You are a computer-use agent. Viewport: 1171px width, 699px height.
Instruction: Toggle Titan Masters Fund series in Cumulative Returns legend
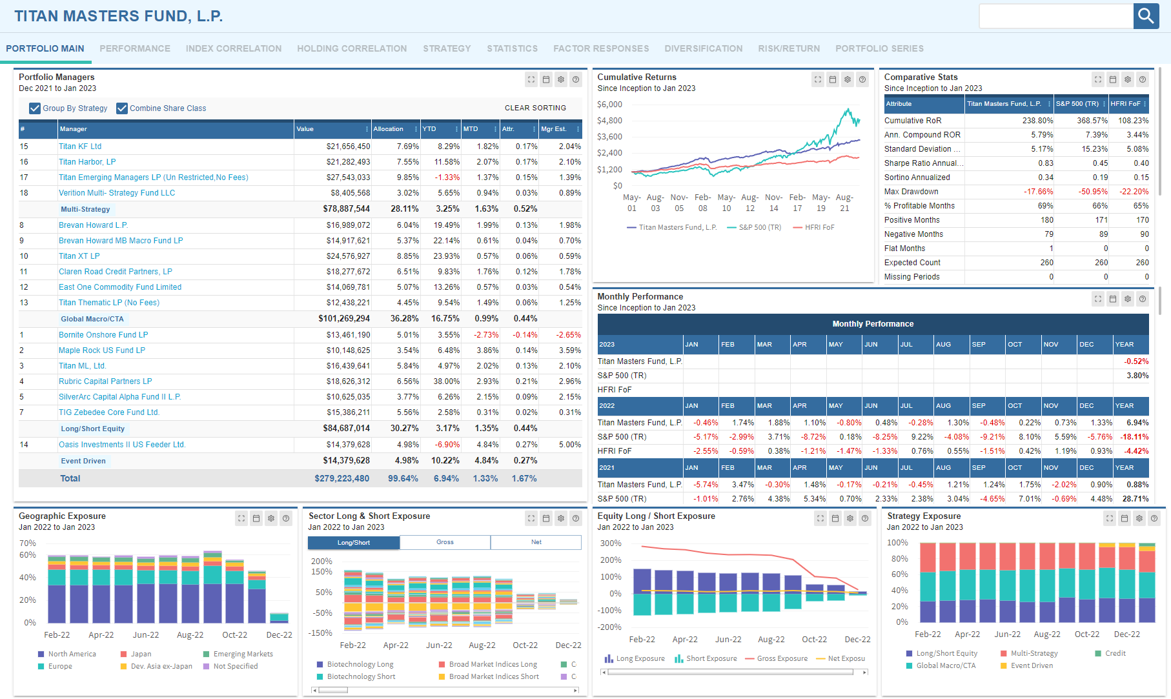(x=671, y=227)
